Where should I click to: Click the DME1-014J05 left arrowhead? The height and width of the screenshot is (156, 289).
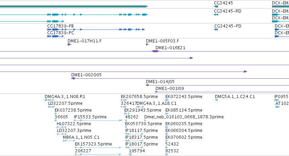pyautogui.click(x=147, y=85)
